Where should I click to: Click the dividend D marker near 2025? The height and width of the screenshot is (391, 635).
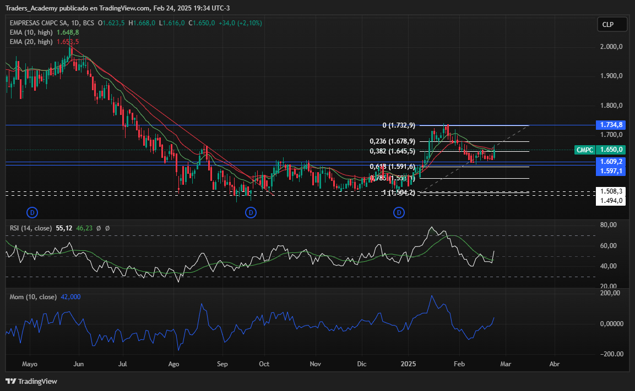[x=399, y=212]
